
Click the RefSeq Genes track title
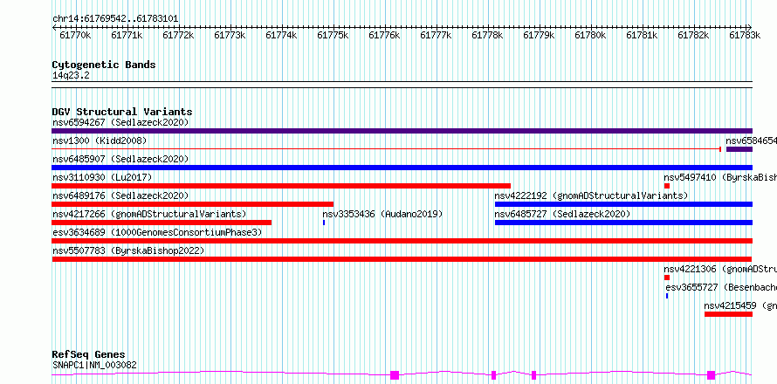(89, 355)
